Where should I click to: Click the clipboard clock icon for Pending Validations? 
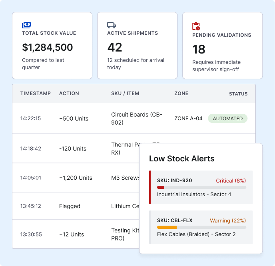(196, 26)
